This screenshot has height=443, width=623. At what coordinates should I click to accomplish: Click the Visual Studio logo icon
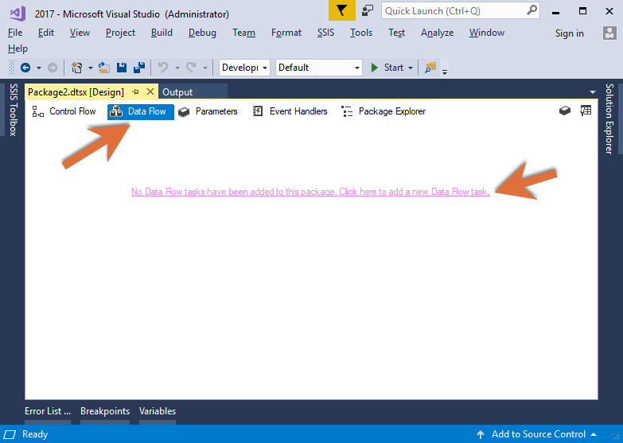18,14
